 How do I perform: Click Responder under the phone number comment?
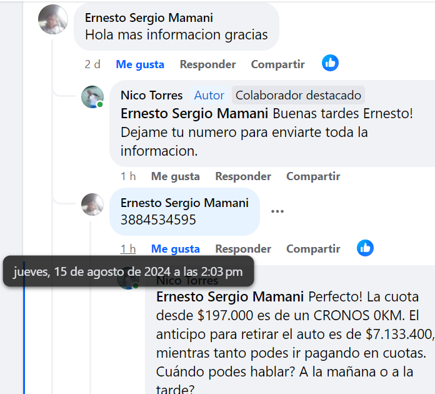point(243,249)
